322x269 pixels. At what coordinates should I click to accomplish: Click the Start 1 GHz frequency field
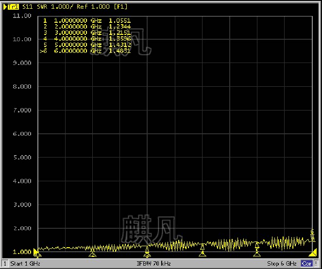pyautogui.click(x=25, y=264)
